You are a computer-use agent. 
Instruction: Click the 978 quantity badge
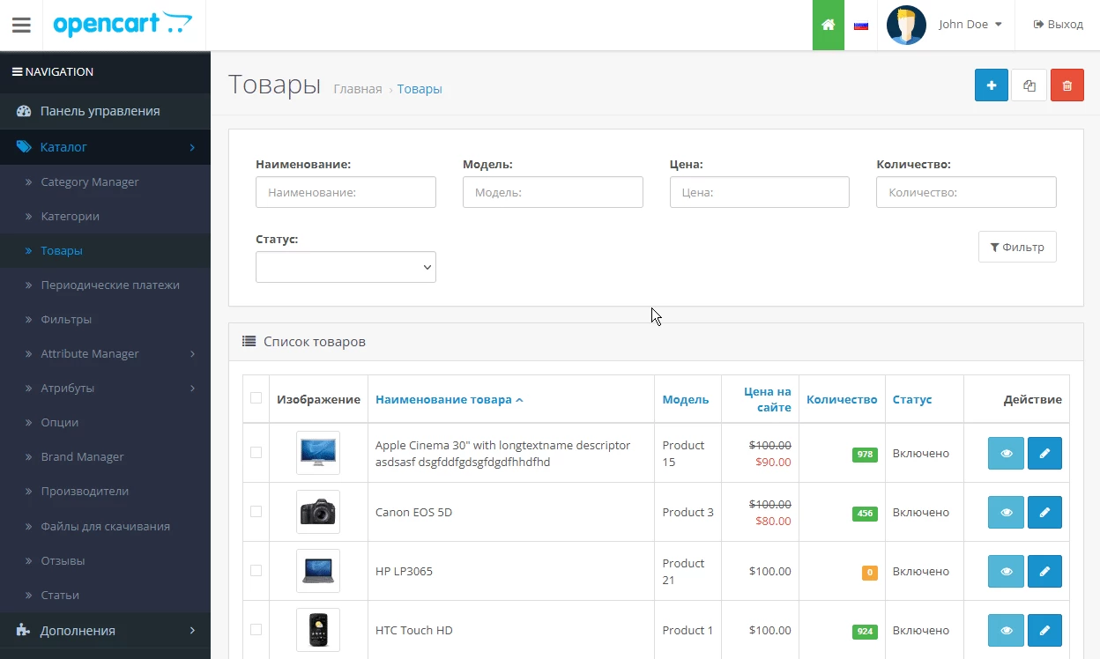pos(865,455)
